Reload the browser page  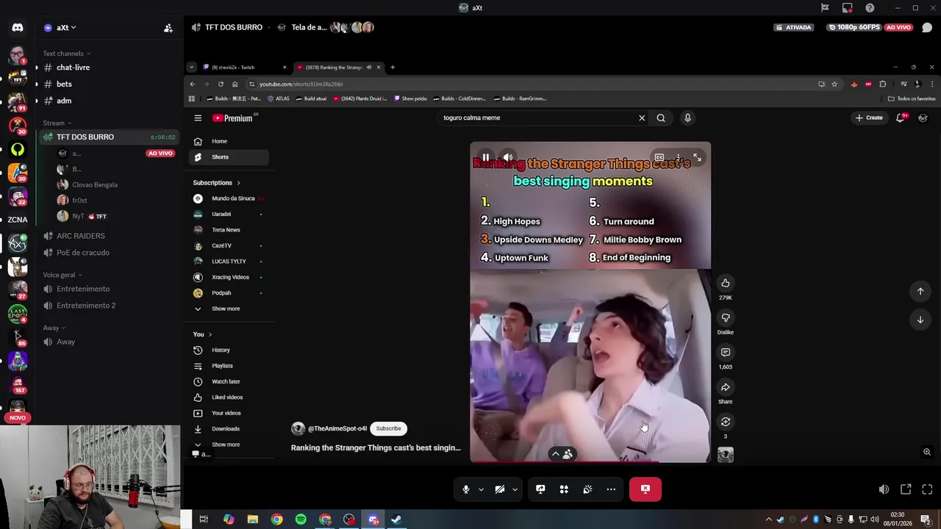221,84
